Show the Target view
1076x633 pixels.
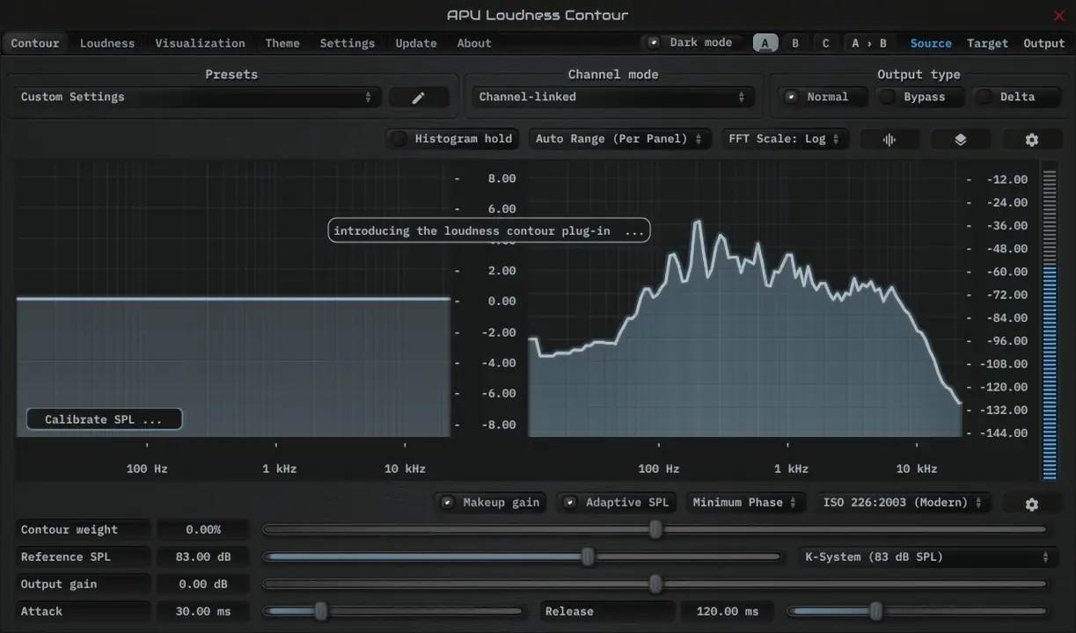click(987, 43)
